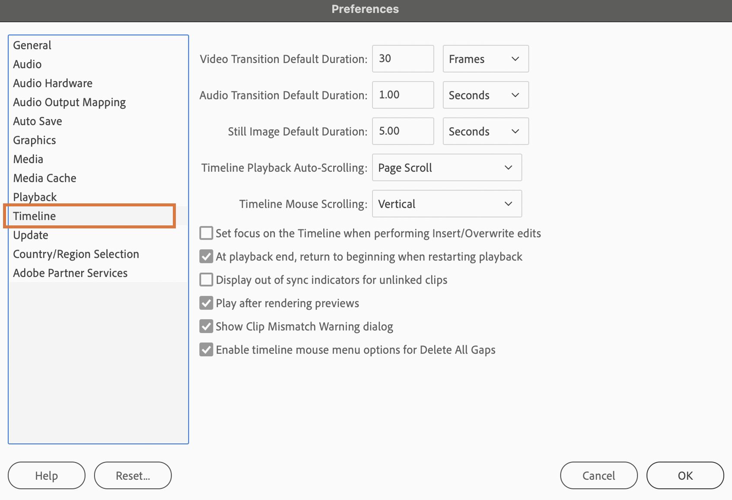
Task: Enable Set focus on Timeline checkbox
Action: [x=206, y=233]
